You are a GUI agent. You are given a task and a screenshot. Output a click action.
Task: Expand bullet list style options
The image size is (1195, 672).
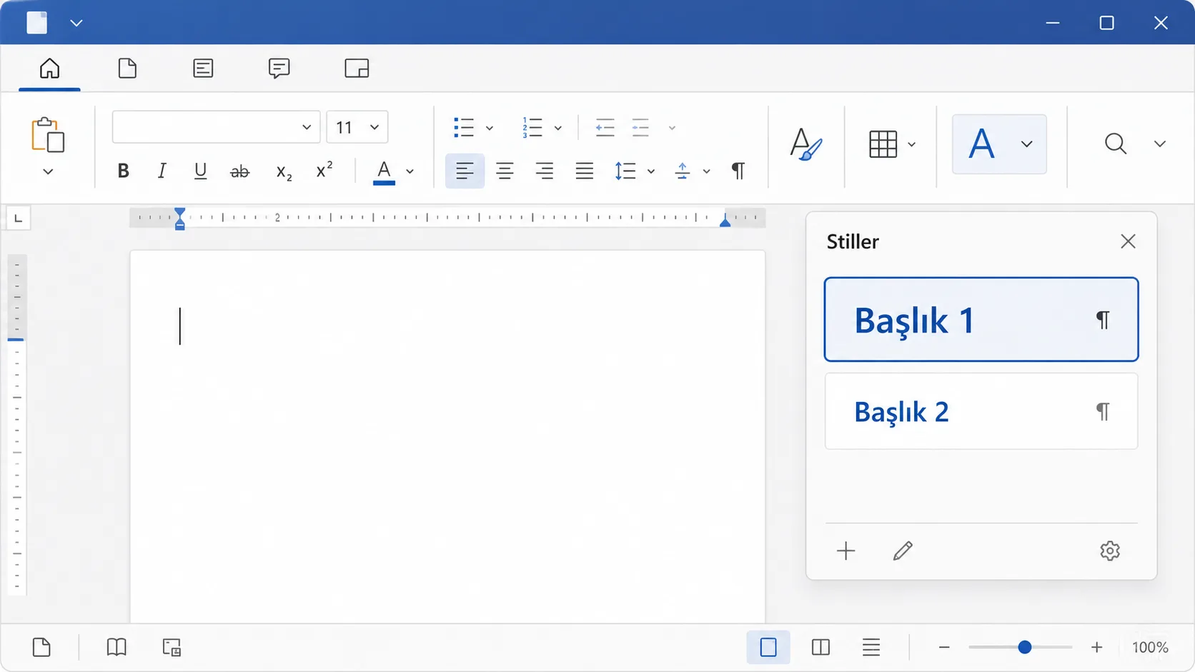tap(490, 129)
